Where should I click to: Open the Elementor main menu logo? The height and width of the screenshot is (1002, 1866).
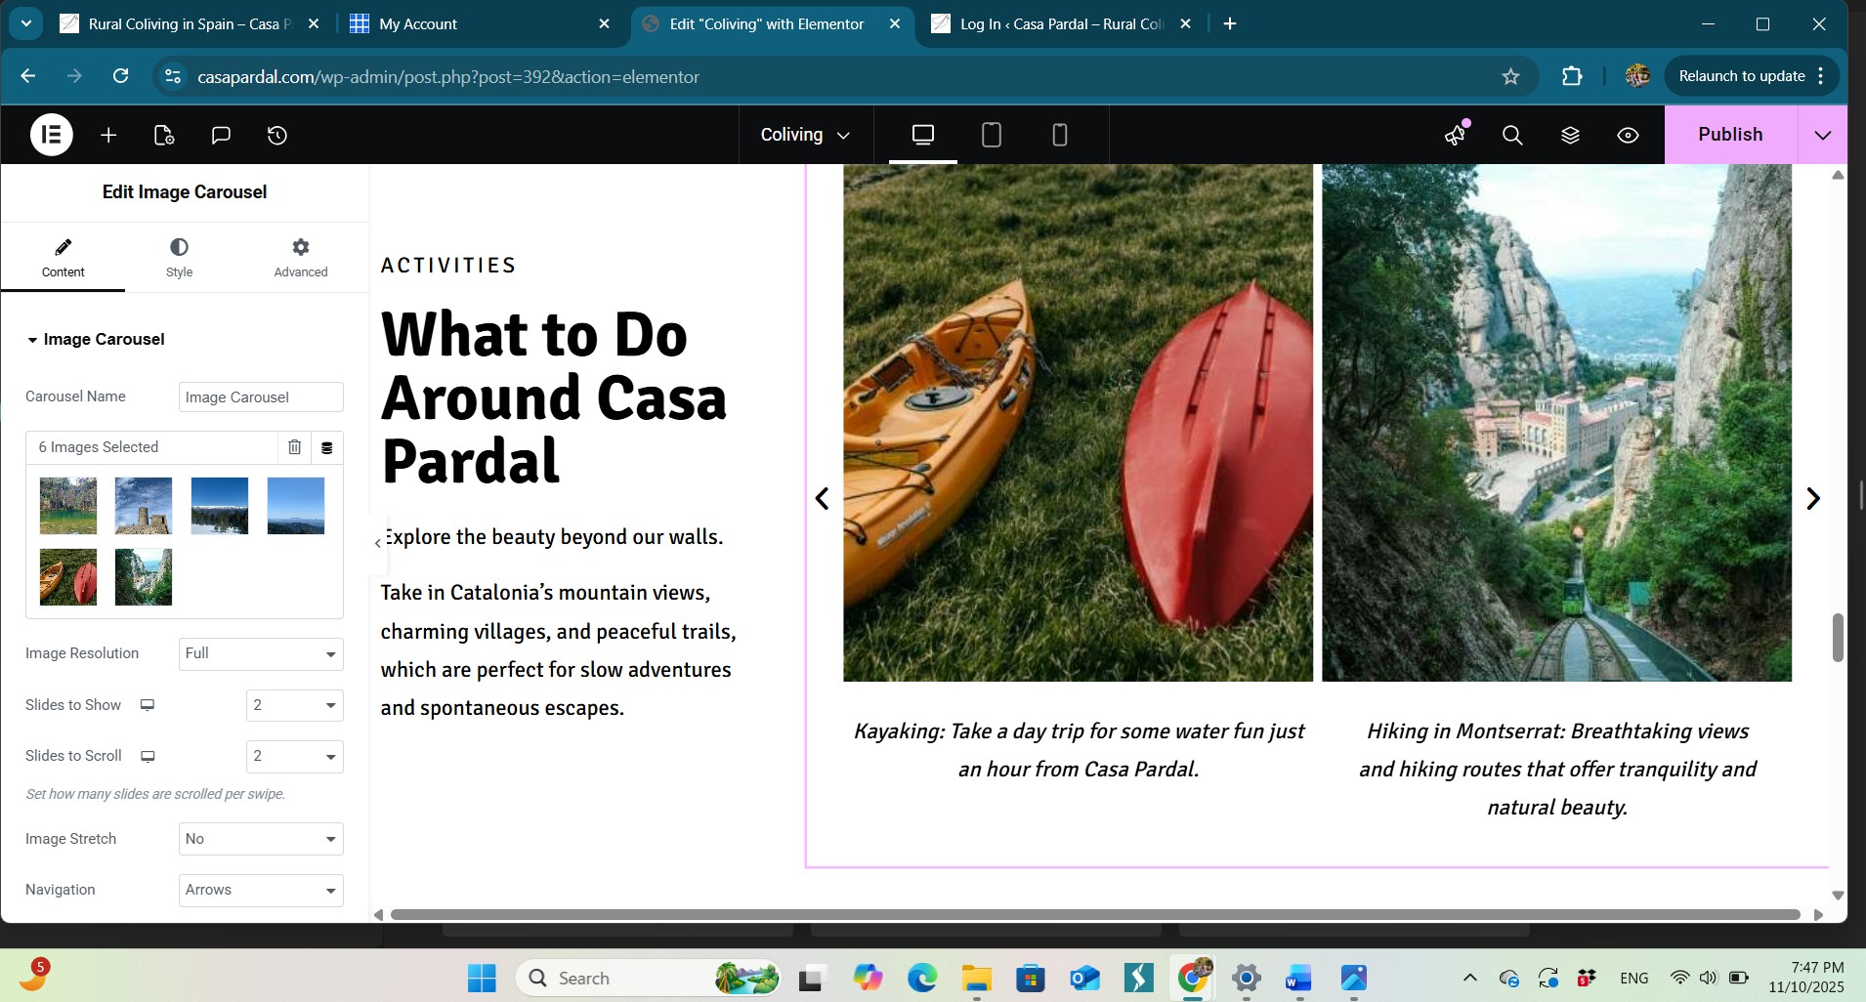tap(51, 135)
